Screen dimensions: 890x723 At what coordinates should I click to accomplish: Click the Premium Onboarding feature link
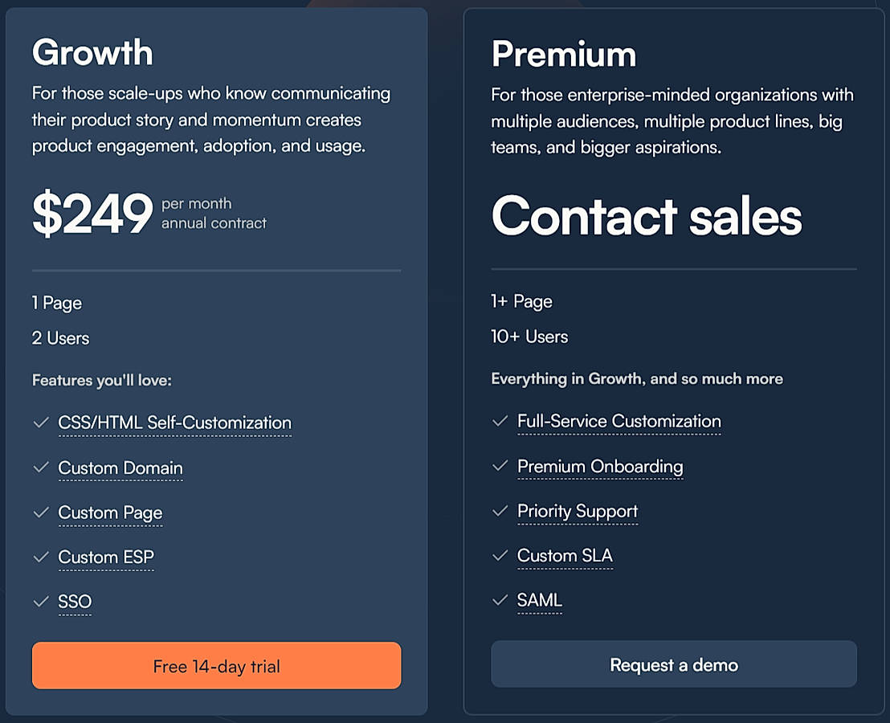(600, 466)
